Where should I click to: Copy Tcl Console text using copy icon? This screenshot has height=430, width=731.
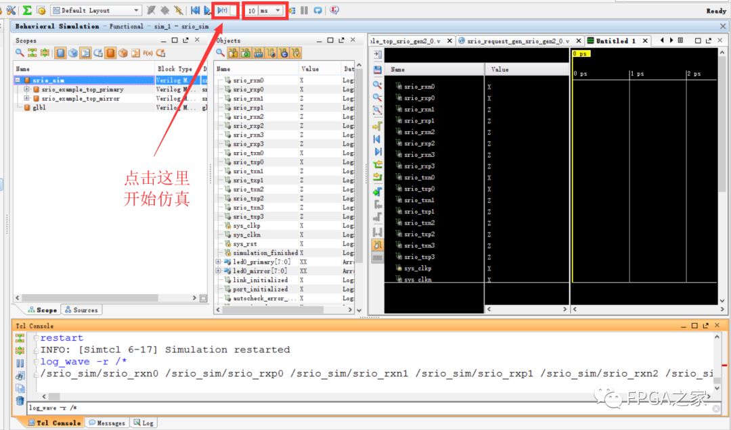pos(20,388)
